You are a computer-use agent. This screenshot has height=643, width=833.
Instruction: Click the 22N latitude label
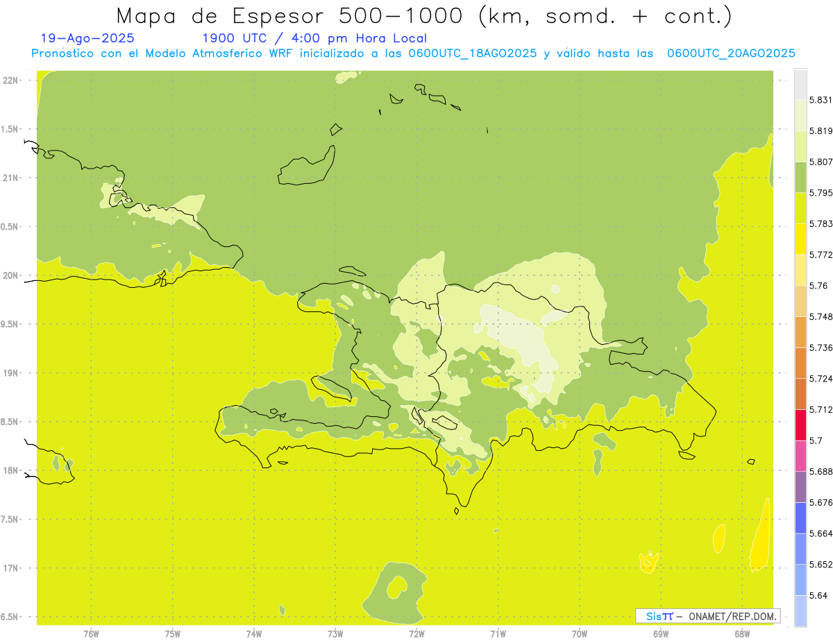[x=11, y=80]
